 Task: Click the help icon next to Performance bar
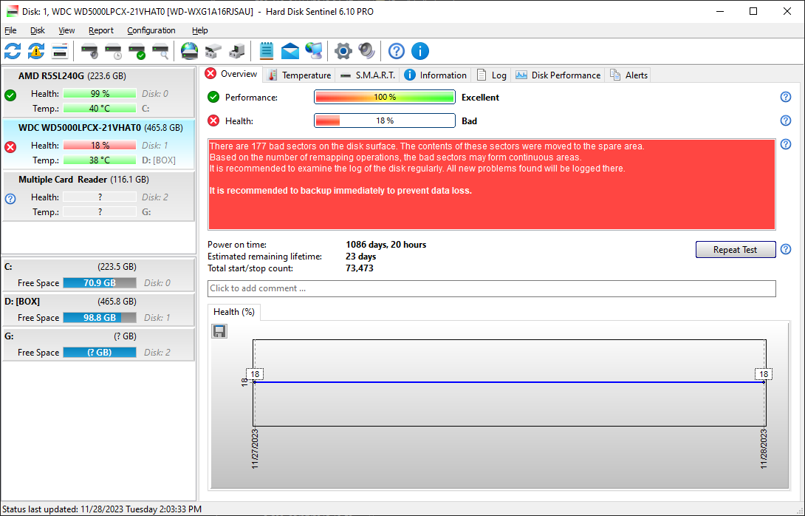coord(786,97)
